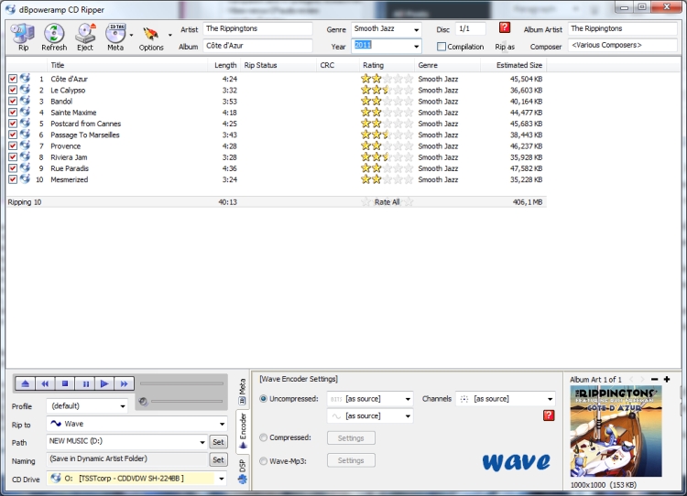Click CD icon beside Bandol track
The image size is (687, 496).
tap(25, 101)
